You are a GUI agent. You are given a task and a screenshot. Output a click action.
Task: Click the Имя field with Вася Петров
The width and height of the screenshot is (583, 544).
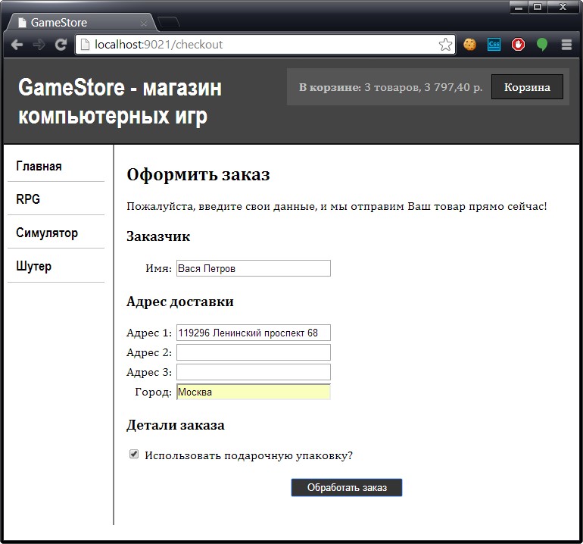[253, 268]
